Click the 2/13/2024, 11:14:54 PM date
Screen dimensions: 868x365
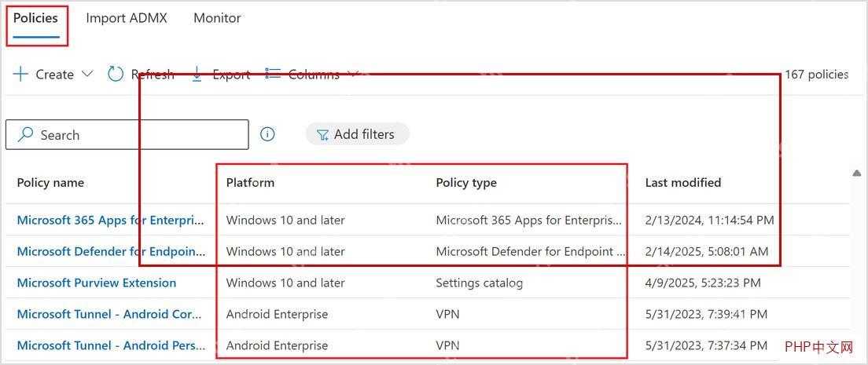coord(710,220)
